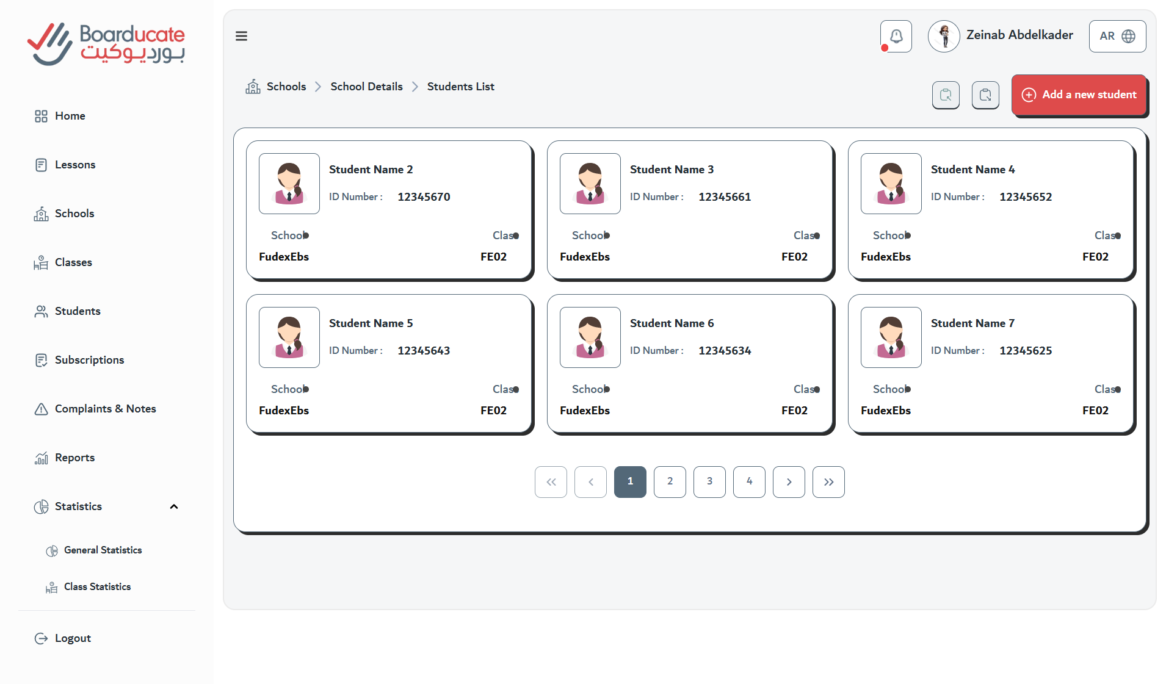Click the second clipboard icon button
1166x684 pixels.
pyautogui.click(x=985, y=95)
